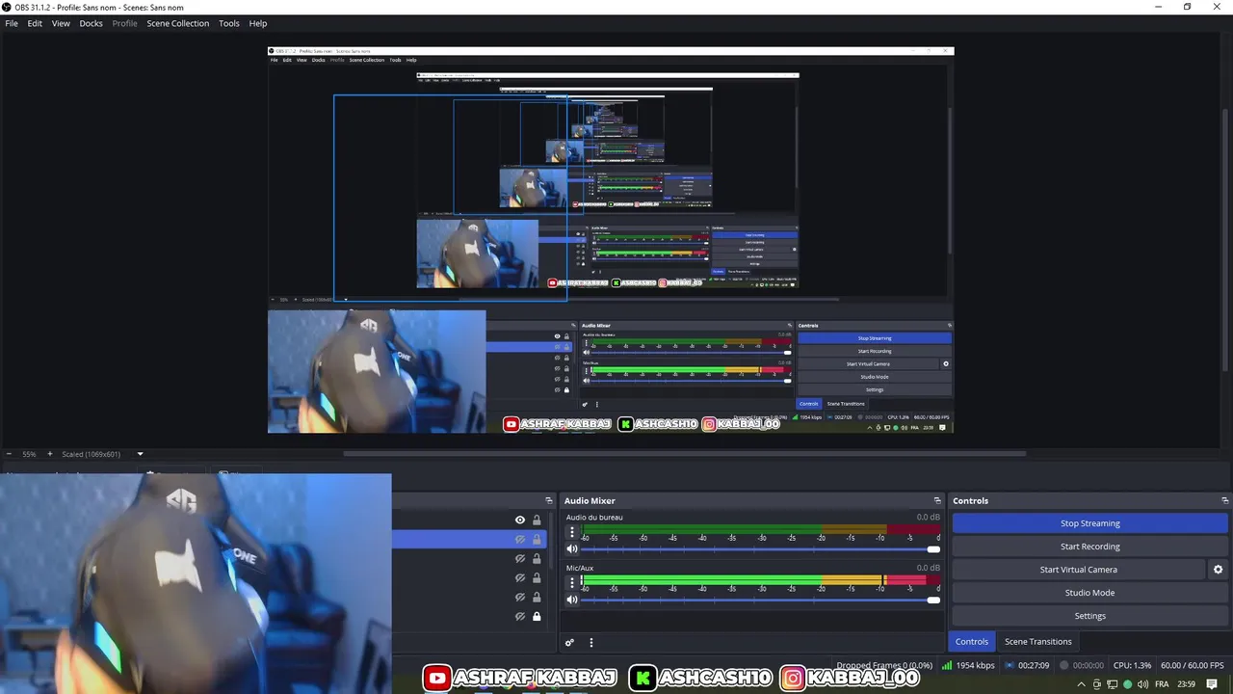This screenshot has height=694, width=1233.
Task: Open the Audio du bureau three-dot options menu
Action: pyautogui.click(x=572, y=532)
